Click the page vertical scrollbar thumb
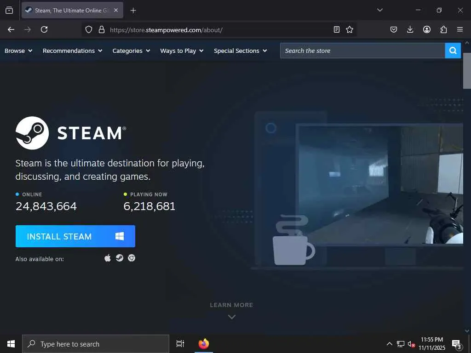Viewport: 471px width, 353px height. point(467,70)
